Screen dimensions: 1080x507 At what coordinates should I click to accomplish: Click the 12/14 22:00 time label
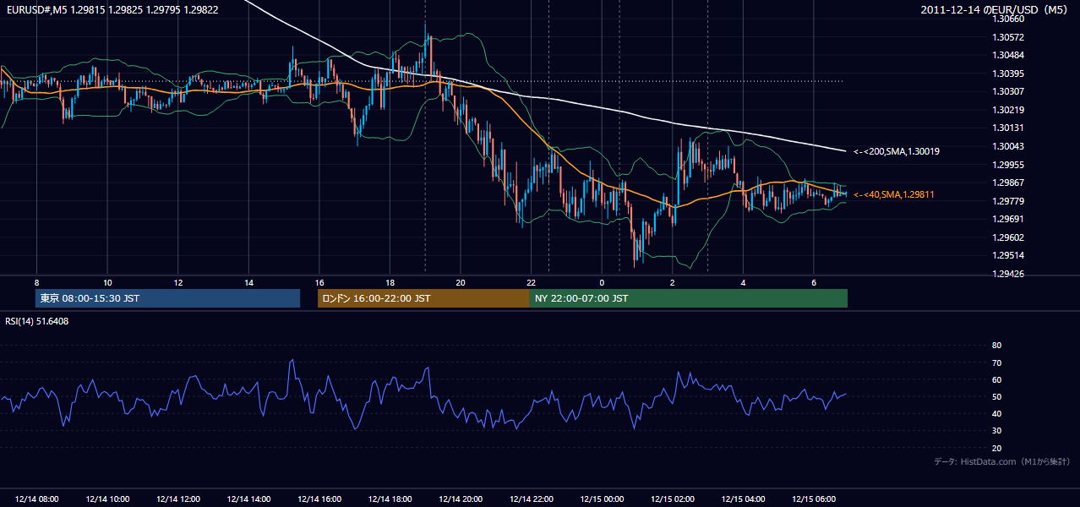(532, 499)
